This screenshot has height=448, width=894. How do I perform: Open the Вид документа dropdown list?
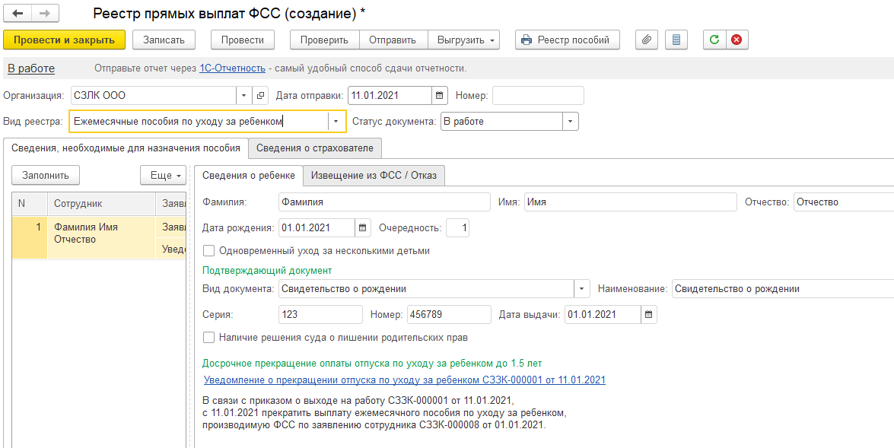582,289
